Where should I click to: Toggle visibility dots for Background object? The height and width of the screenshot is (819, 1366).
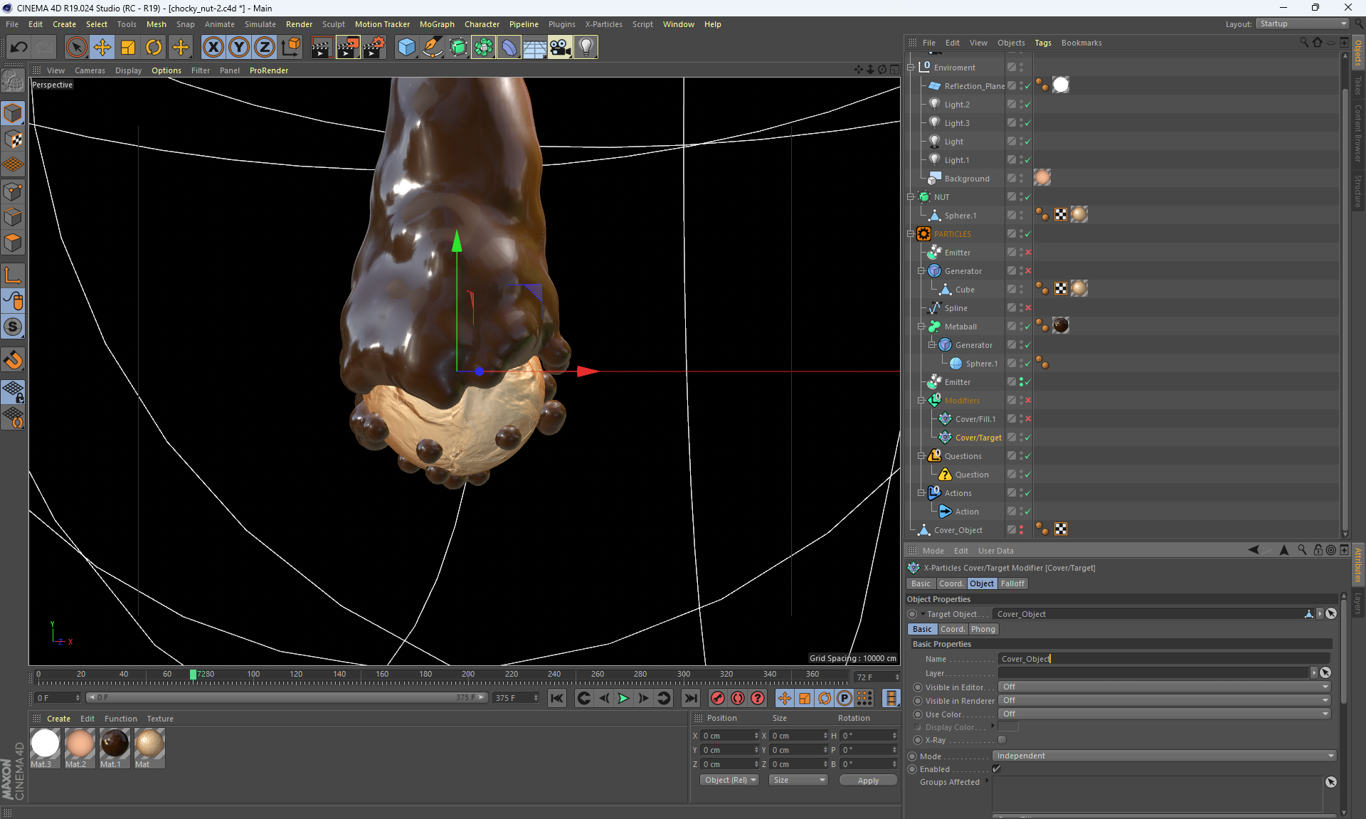tap(1021, 179)
